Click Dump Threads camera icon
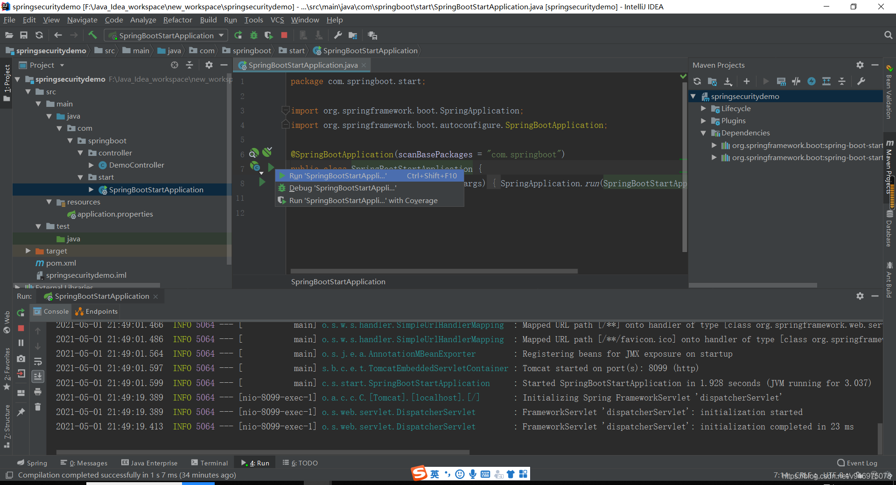Screen dimensions: 896x485 click(x=21, y=358)
